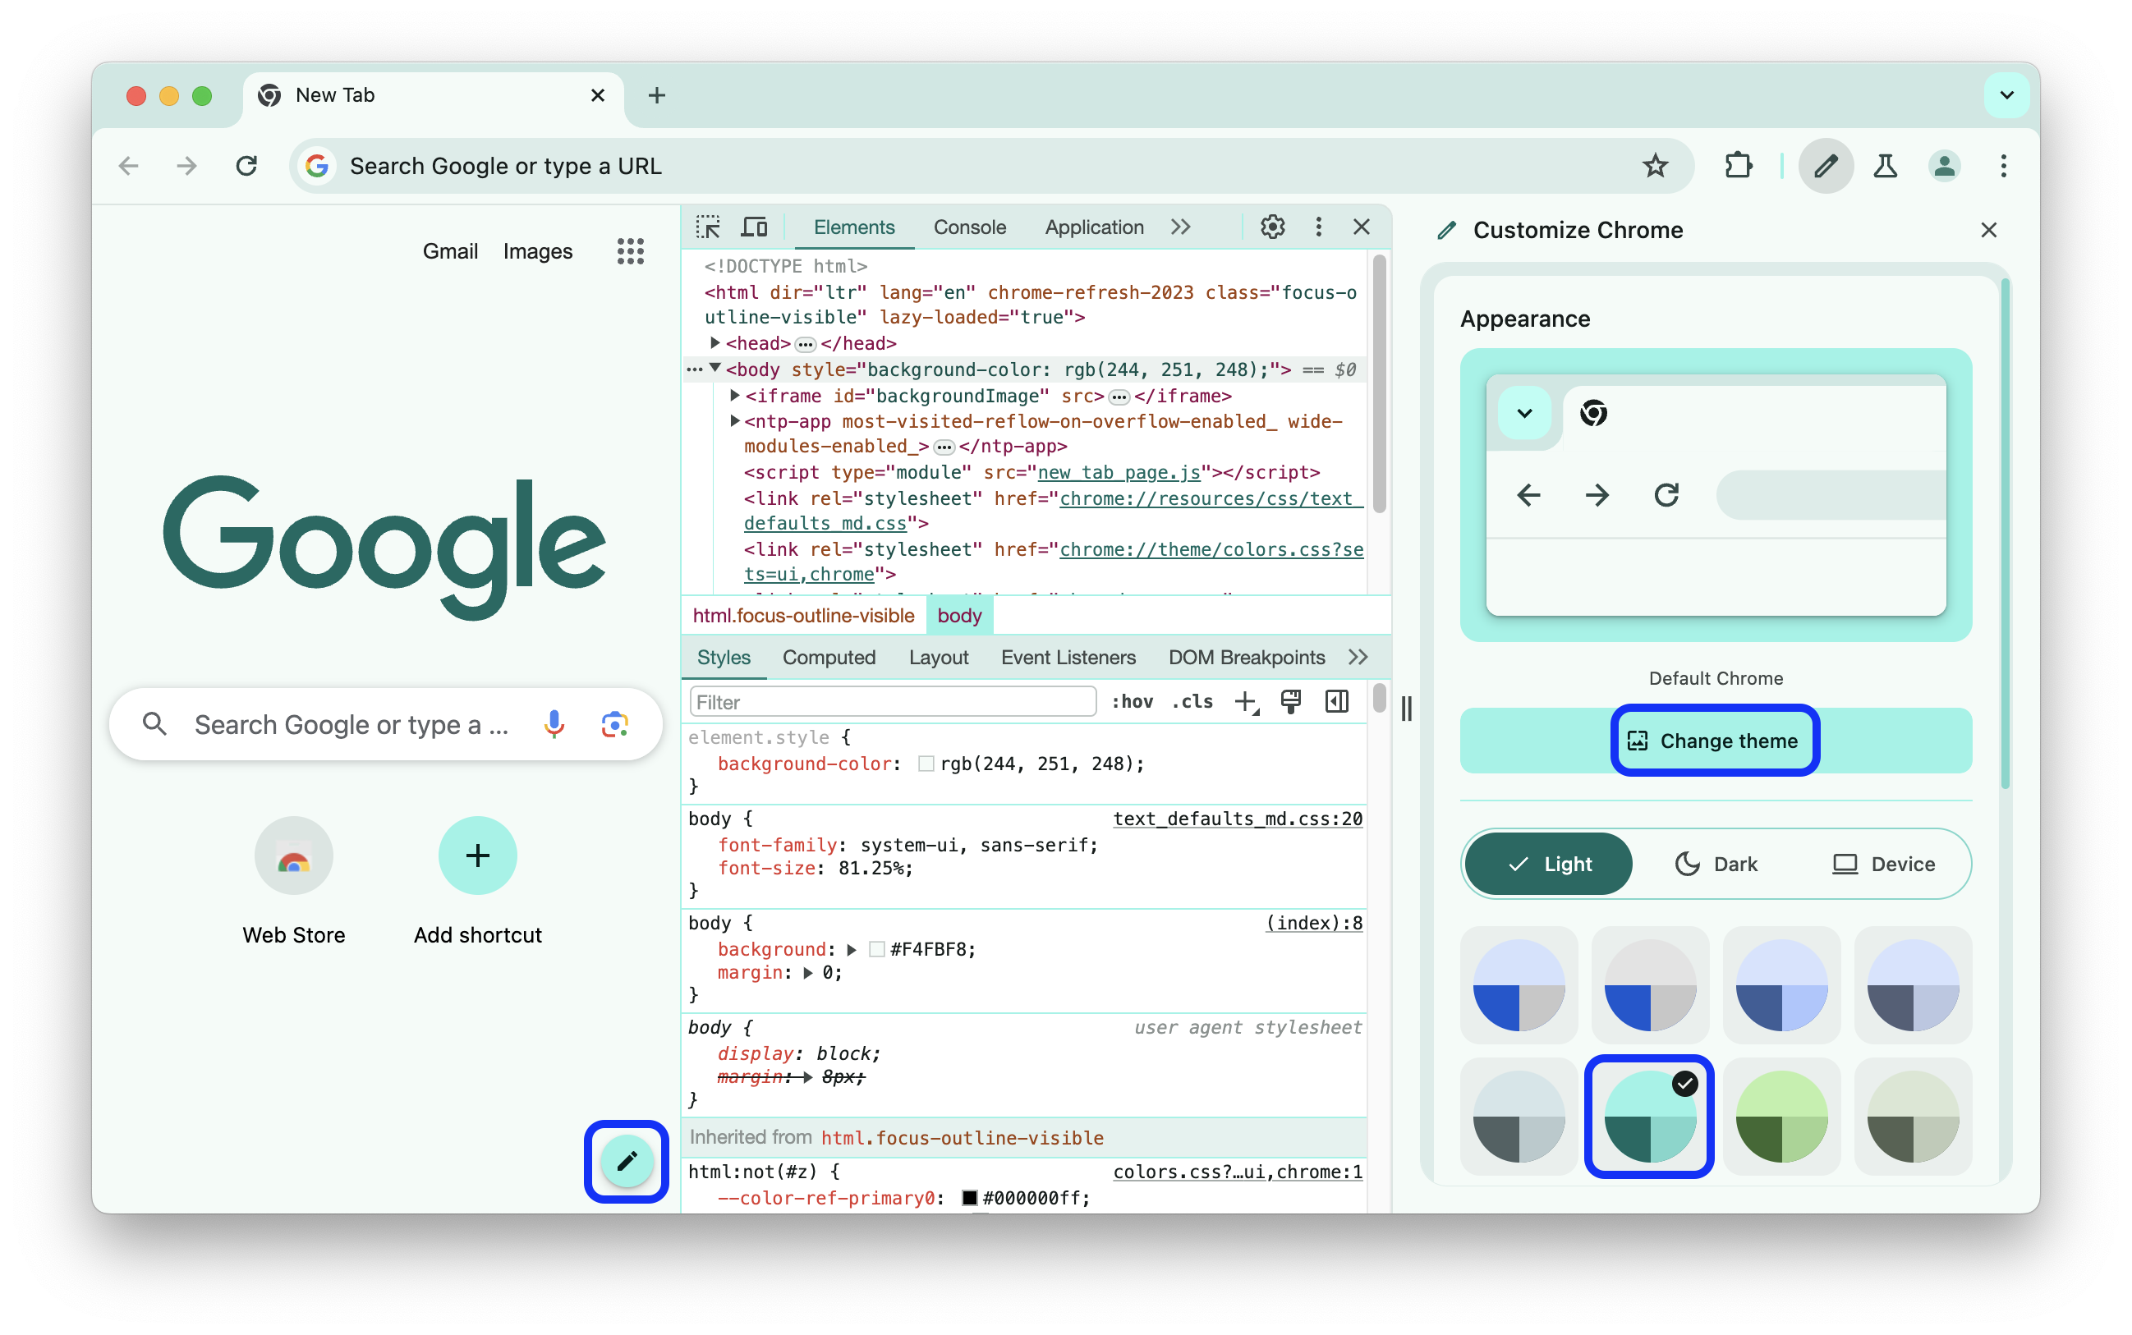The height and width of the screenshot is (1335, 2132).
Task: Click the add new CSS rule icon
Action: [1246, 704]
